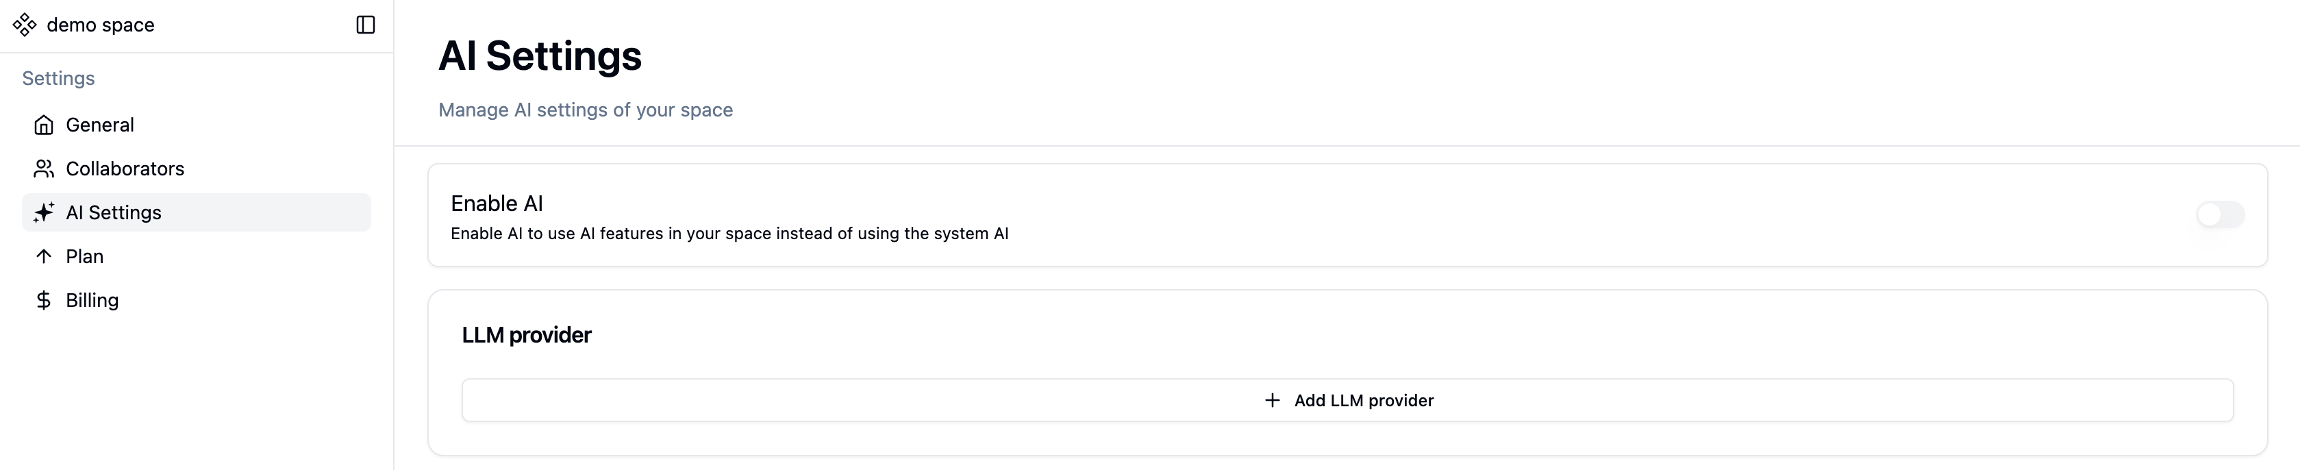
Task: Click the plus icon in Add LLM provider
Action: 1273,400
